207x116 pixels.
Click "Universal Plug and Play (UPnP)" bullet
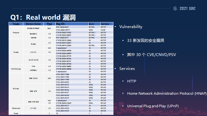coord(153,106)
